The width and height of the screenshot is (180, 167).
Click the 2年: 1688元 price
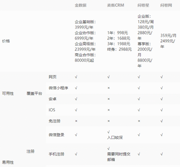pyautogui.click(x=119, y=38)
